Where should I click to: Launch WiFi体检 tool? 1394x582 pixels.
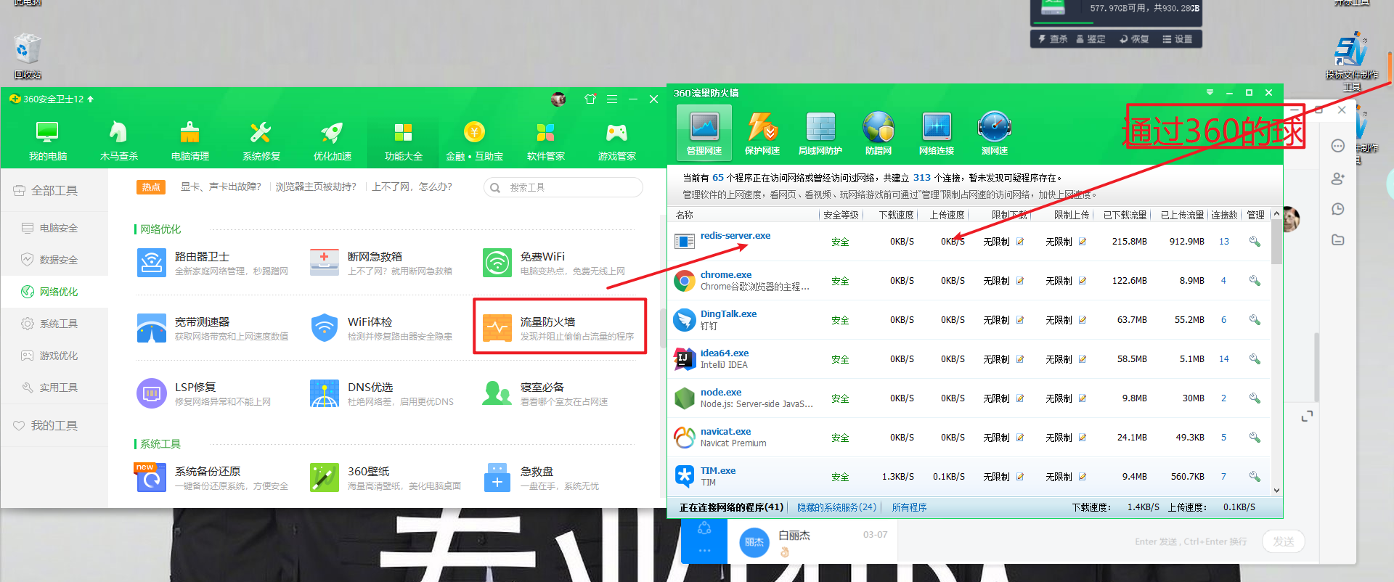(381, 328)
